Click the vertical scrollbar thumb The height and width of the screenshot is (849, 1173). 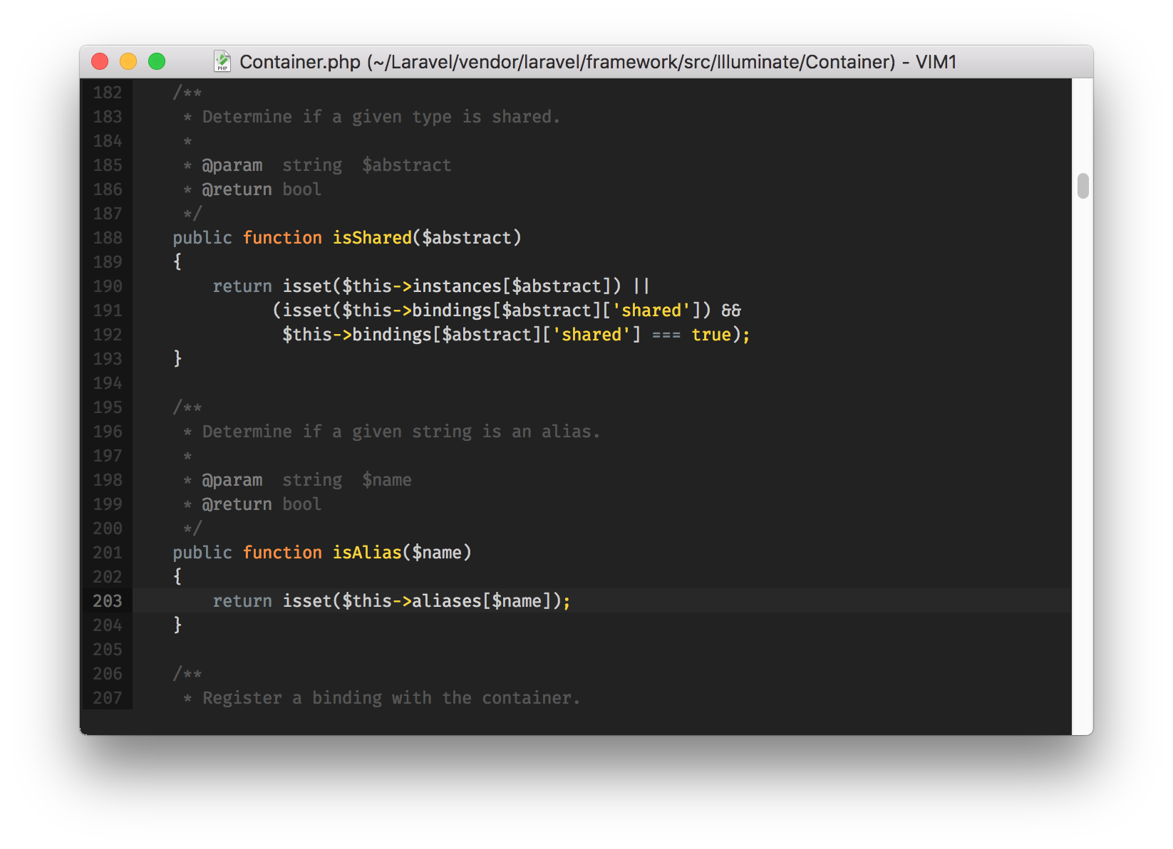[1083, 186]
